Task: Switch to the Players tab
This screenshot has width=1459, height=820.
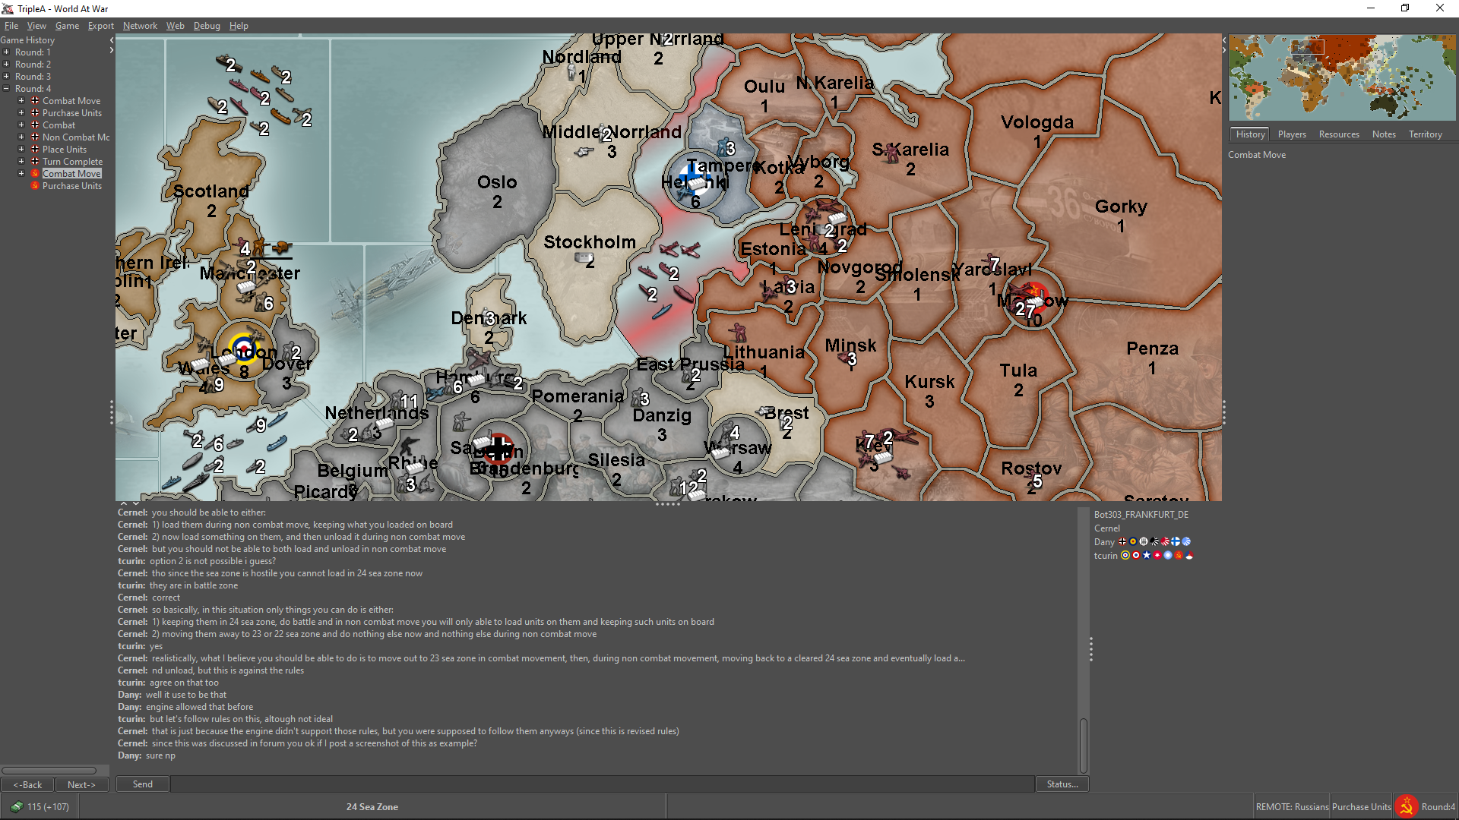Action: [1292, 134]
